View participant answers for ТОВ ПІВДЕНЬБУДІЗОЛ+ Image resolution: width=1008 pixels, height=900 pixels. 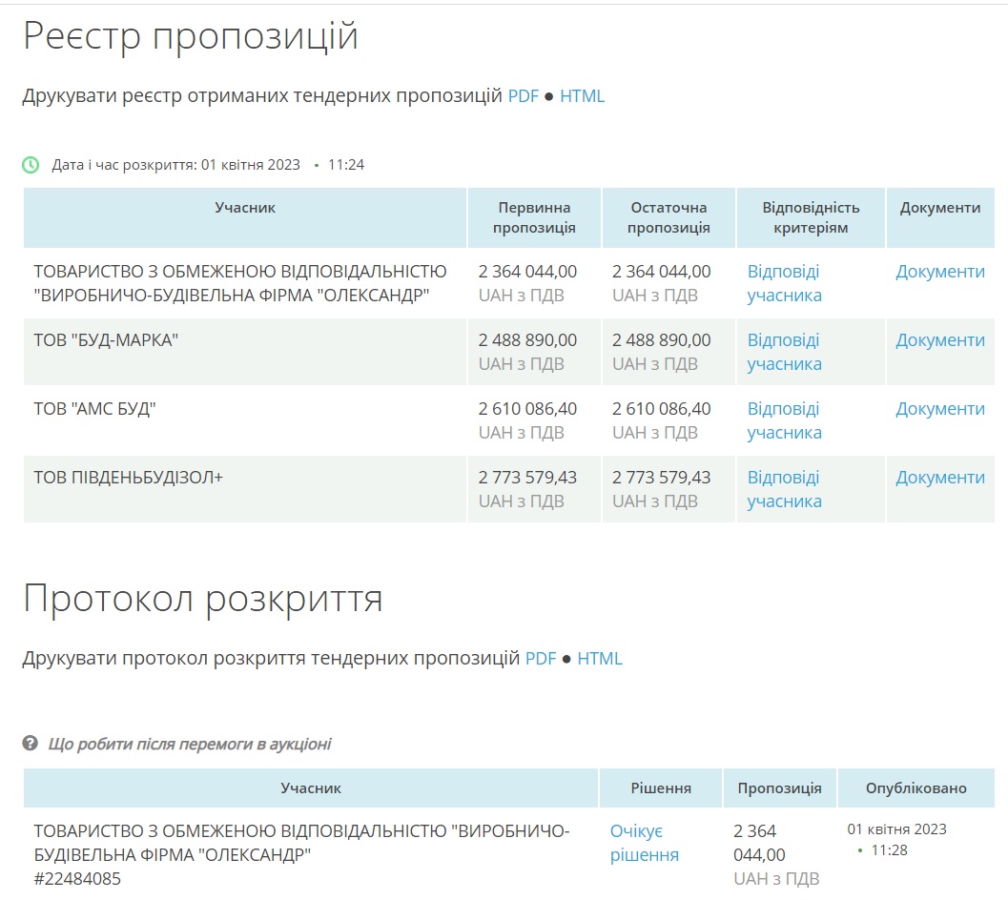click(x=784, y=489)
